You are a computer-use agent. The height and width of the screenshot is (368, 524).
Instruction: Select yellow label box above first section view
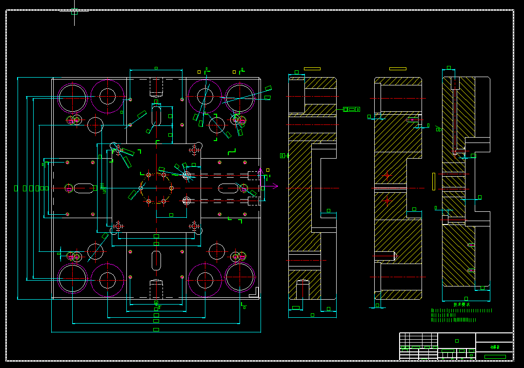tap(312, 69)
